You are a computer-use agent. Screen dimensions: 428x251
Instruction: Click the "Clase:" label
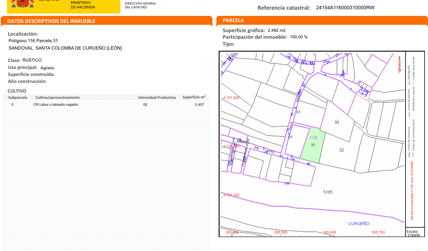(14, 60)
